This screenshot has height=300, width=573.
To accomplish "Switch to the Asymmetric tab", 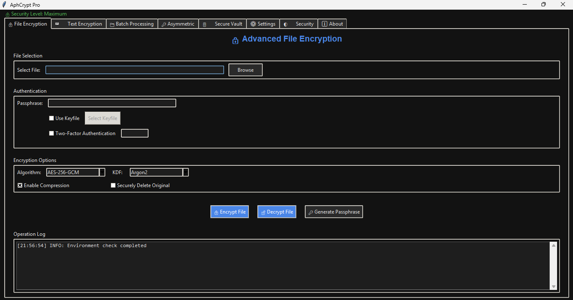I will pyautogui.click(x=178, y=24).
